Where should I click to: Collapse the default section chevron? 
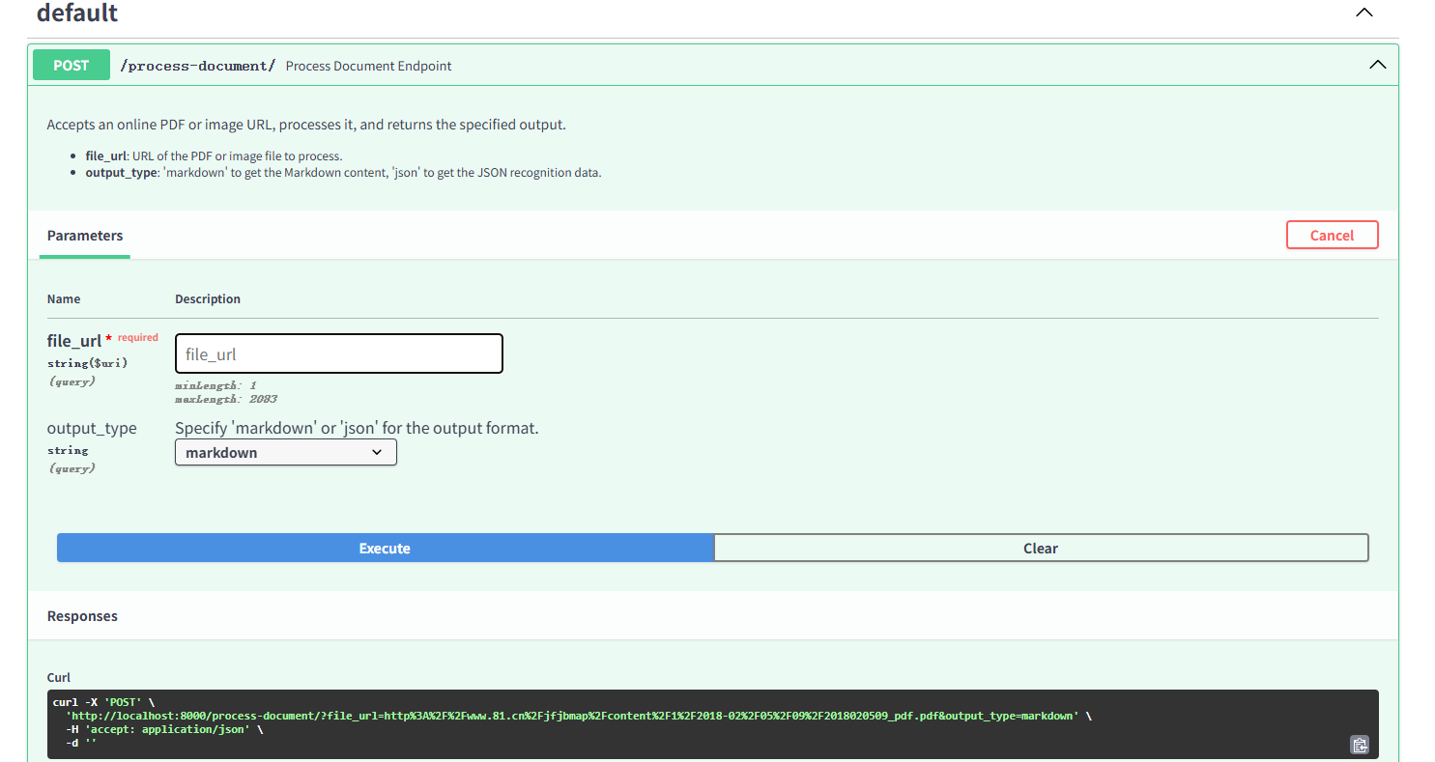point(1363,14)
